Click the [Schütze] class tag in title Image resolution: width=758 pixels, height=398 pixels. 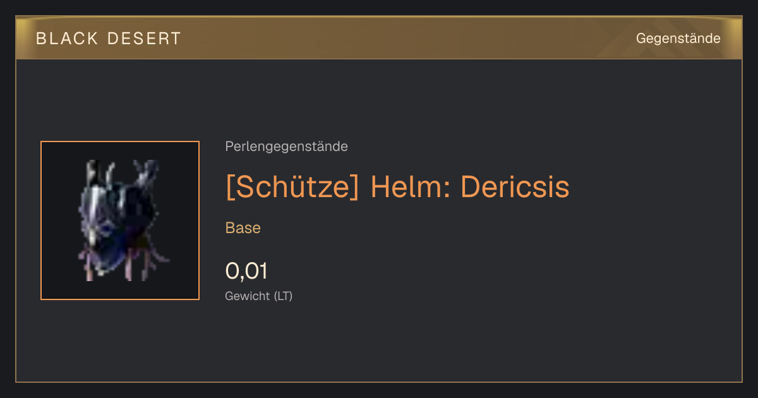tap(292, 186)
